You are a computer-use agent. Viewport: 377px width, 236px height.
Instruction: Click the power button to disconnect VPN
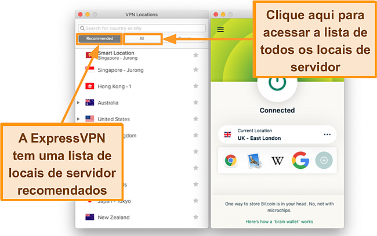[x=277, y=83]
